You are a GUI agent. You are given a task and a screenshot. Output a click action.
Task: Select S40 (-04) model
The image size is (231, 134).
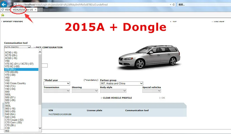click(x=21, y=117)
